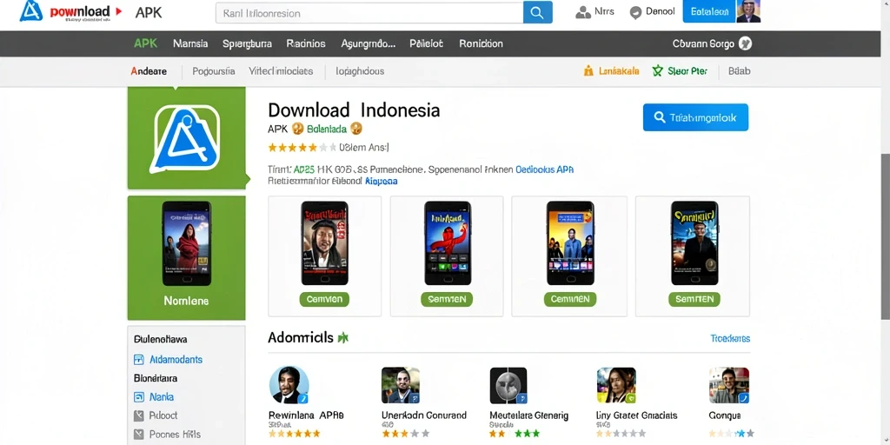Click the icon beside Pdooct in sidebar

[x=139, y=415]
